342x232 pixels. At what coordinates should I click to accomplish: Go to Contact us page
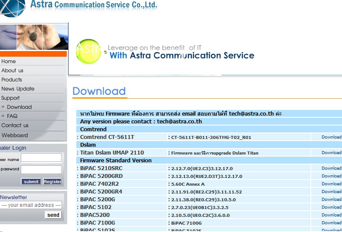pyautogui.click(x=15, y=126)
